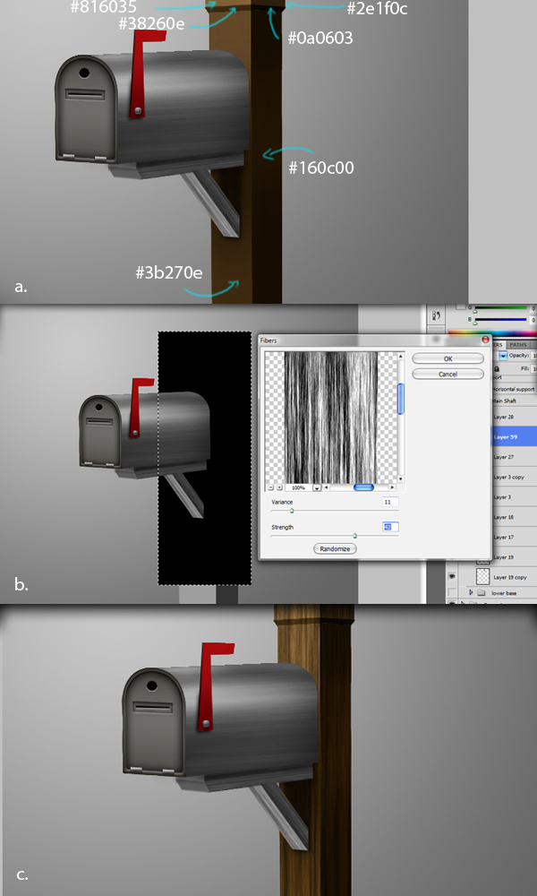Click the Fibers texture preview image

[331, 418]
